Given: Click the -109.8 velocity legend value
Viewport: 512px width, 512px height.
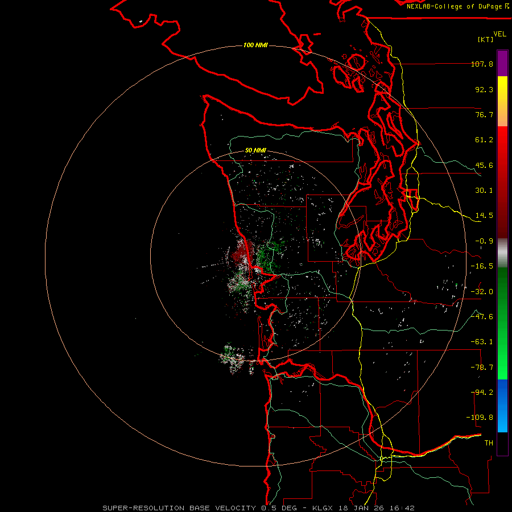Looking at the screenshot, I should (x=480, y=418).
